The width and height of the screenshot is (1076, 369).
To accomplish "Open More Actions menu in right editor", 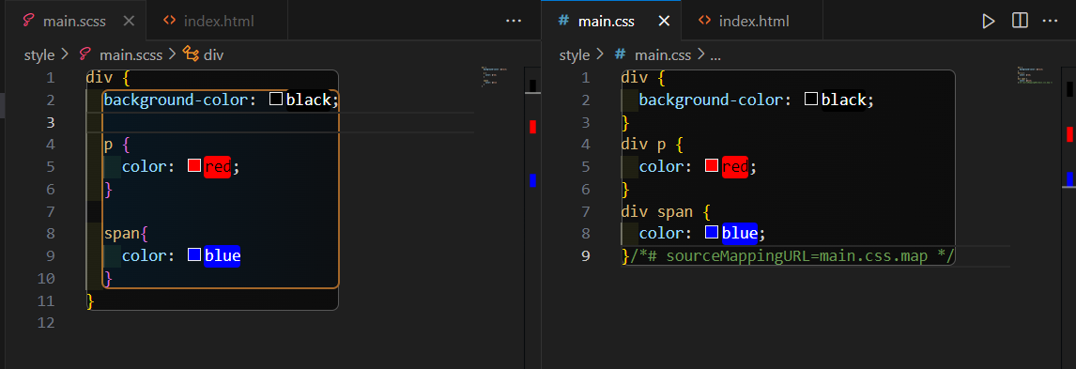I will click(x=1050, y=21).
